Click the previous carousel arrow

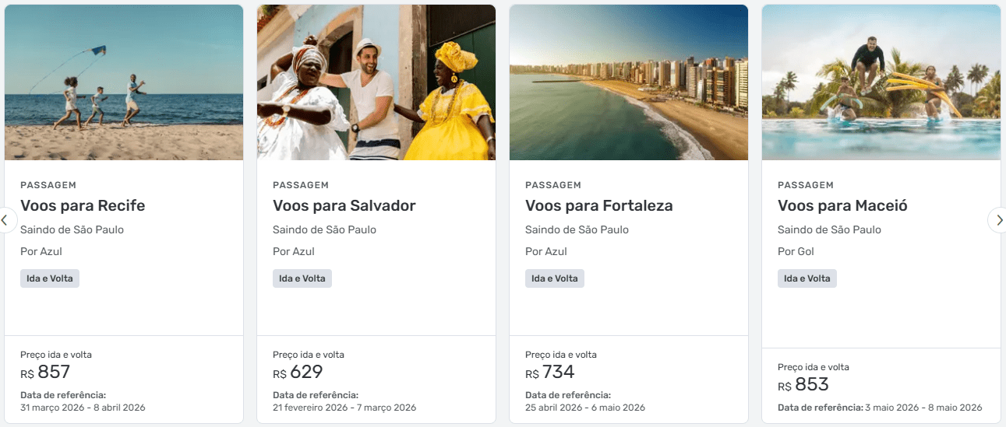(5, 220)
